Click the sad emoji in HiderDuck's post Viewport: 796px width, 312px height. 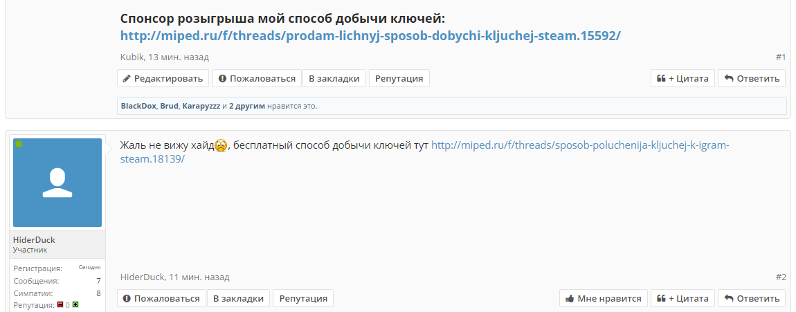click(221, 146)
